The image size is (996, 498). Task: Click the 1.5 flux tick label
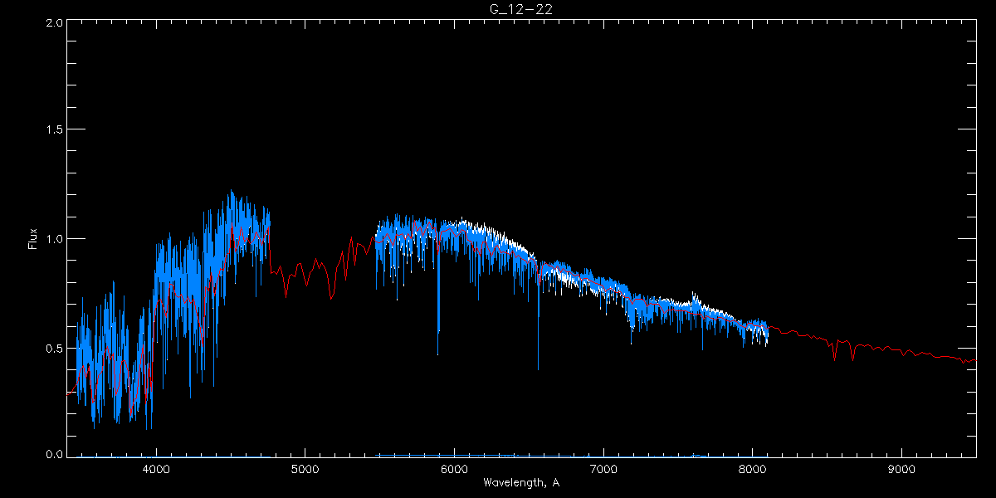click(x=54, y=129)
